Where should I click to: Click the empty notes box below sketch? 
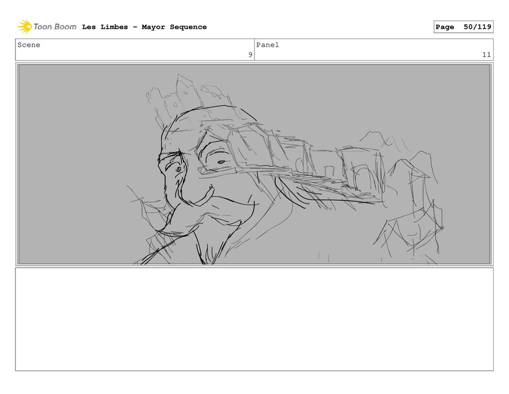(254, 319)
